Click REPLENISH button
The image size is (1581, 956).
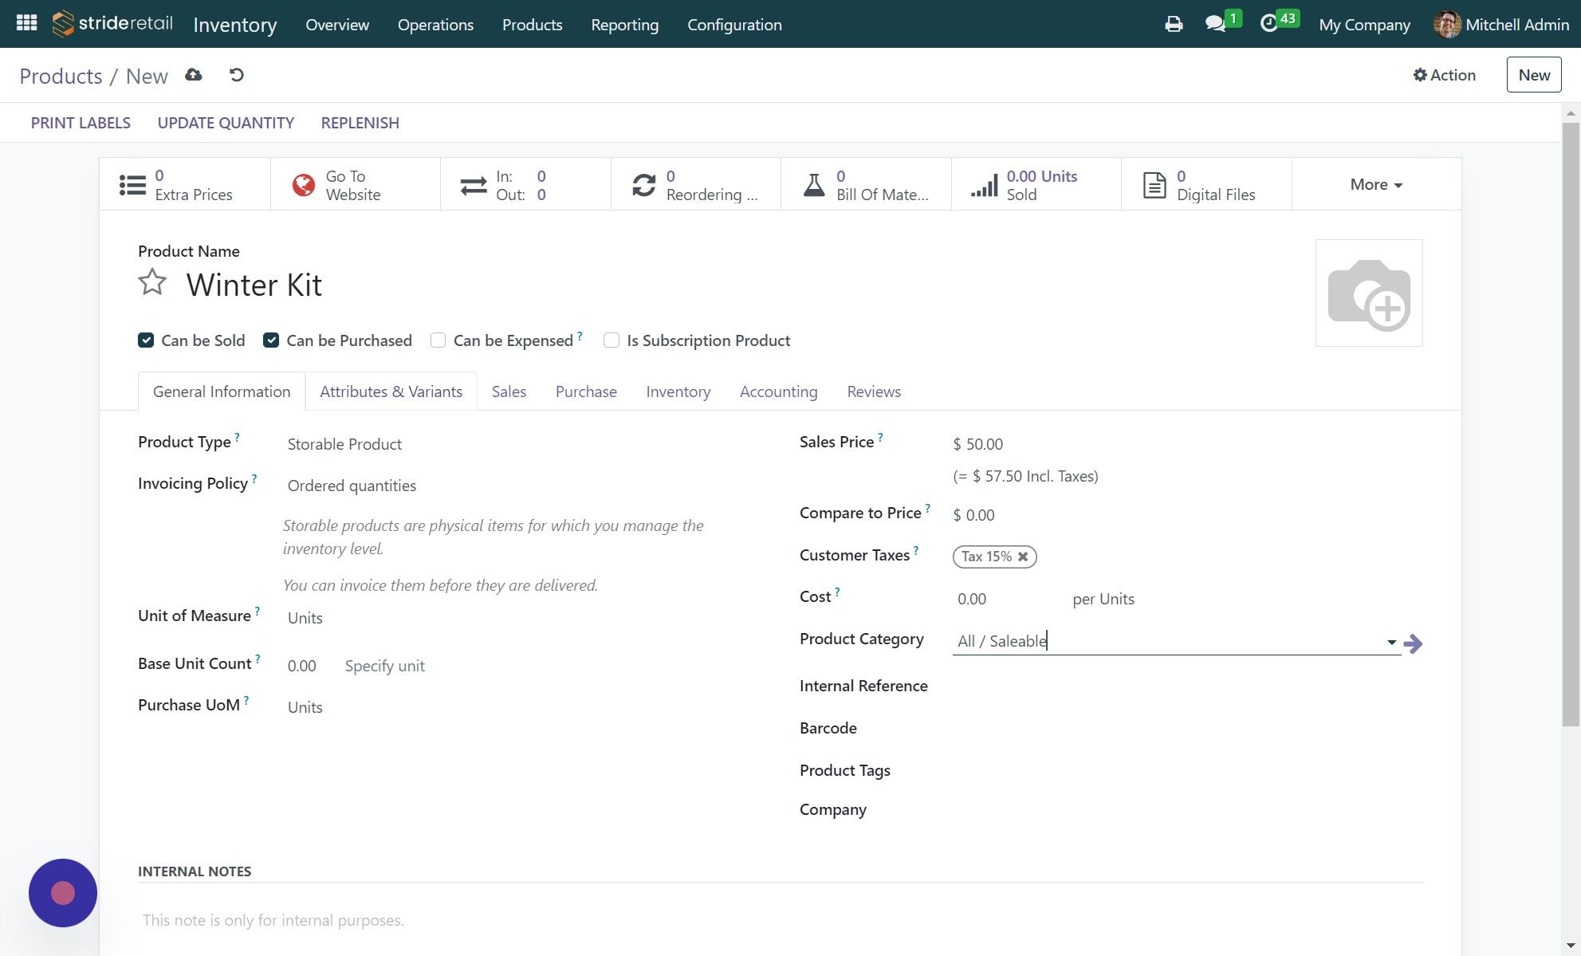360,123
